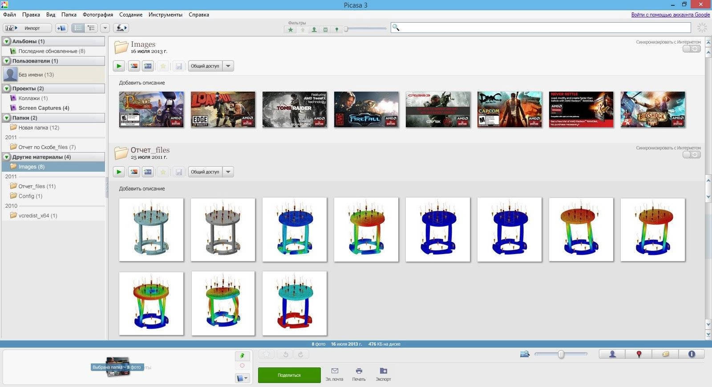The image size is (712, 387).
Task: Collapse the Другие материалы section
Action: coord(7,157)
